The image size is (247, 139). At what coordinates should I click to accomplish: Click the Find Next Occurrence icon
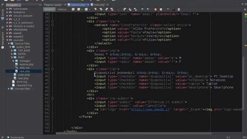(x=107, y=9)
